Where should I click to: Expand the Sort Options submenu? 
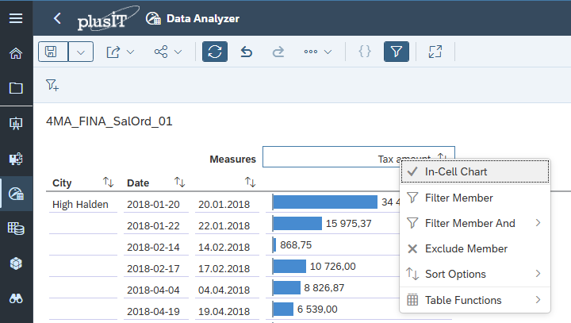pos(473,274)
